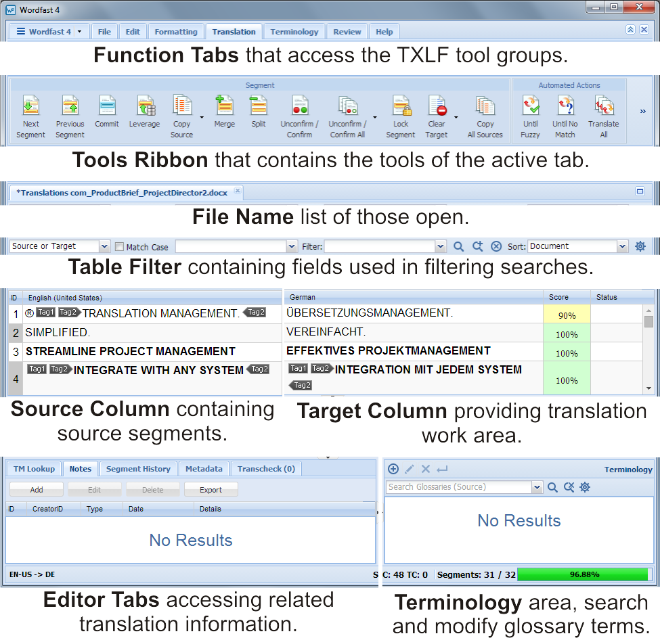Copy All Sources to targets
Image resolution: width=660 pixels, height=638 pixels.
[x=485, y=116]
